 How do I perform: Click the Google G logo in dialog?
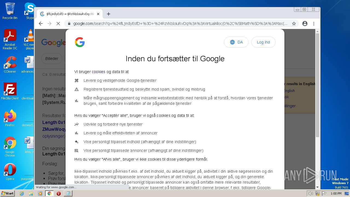click(80, 42)
